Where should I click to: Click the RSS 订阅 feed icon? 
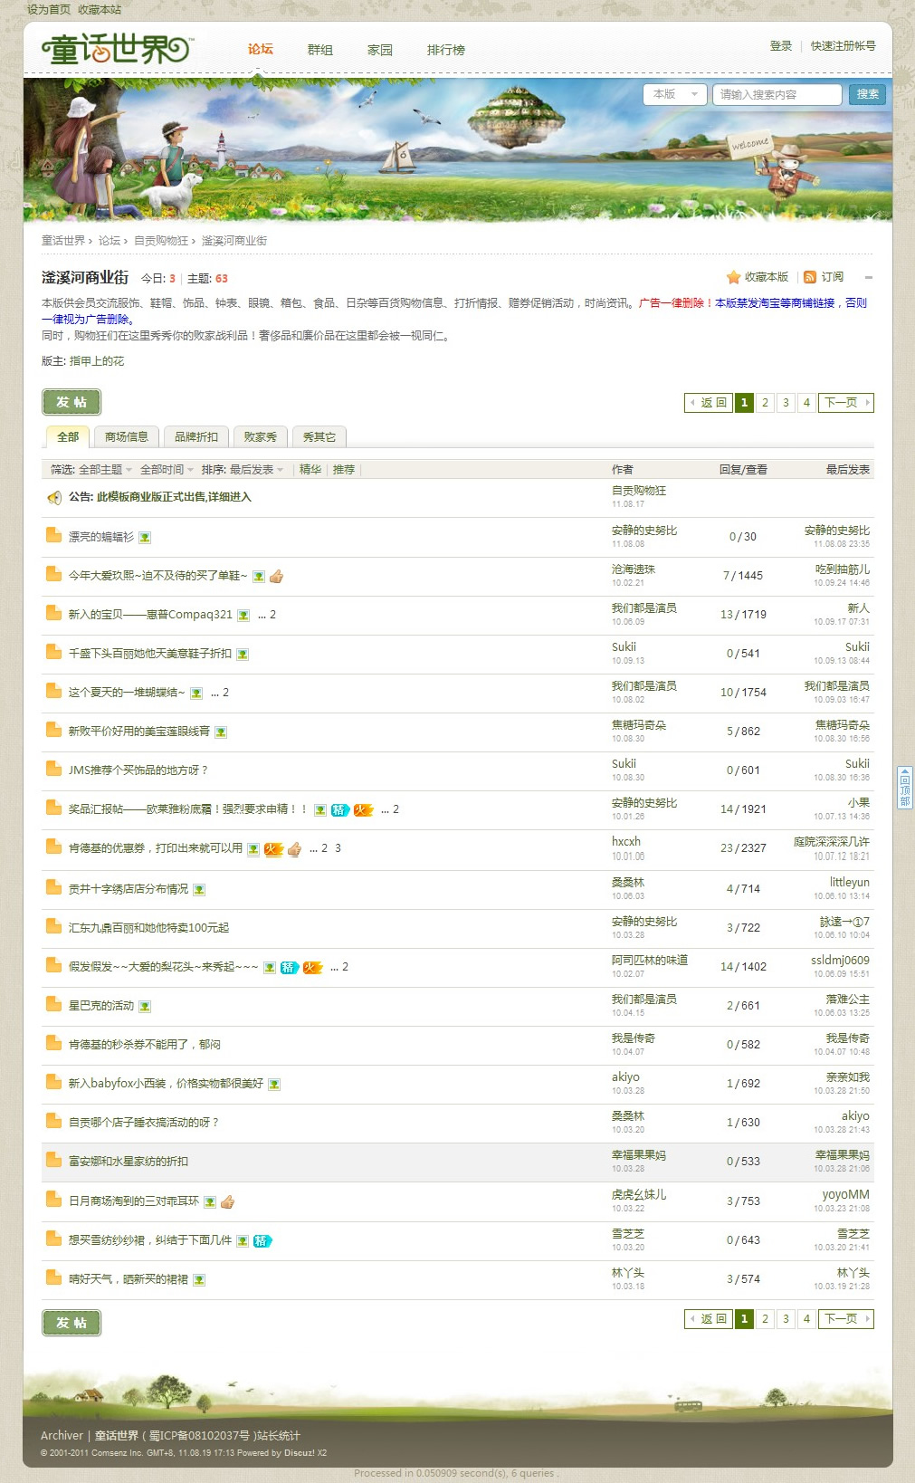(810, 277)
